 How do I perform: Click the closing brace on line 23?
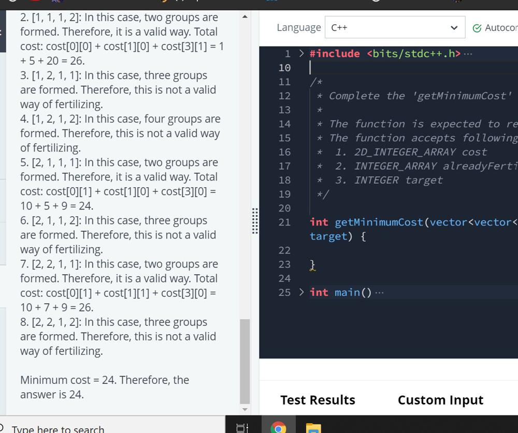click(x=312, y=264)
